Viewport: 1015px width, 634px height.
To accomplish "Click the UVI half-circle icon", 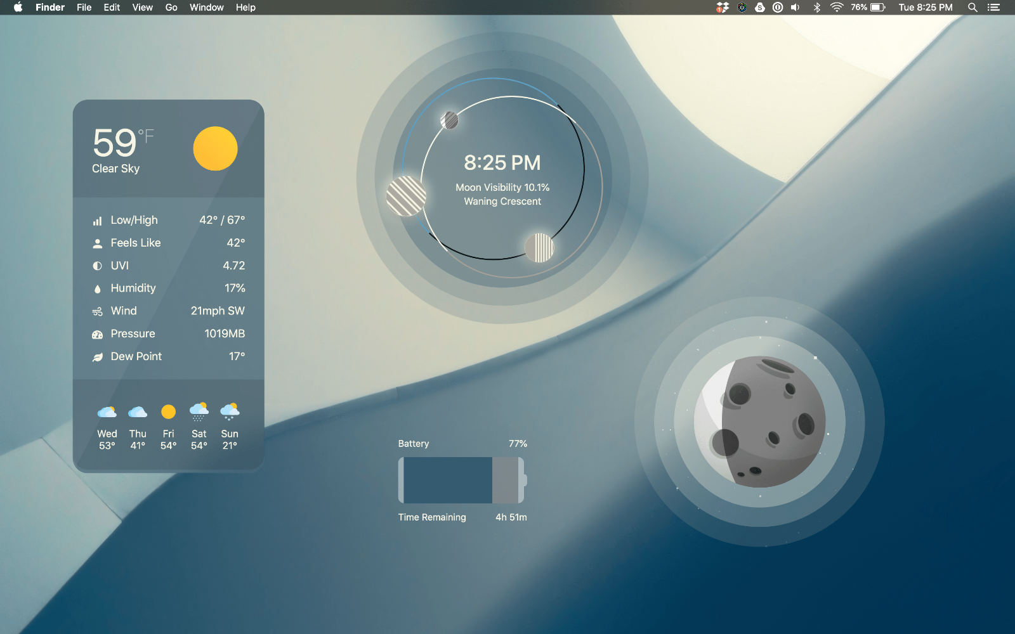I will 97,266.
